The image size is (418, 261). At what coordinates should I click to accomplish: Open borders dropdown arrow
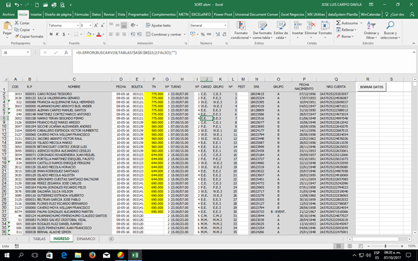pyautogui.click(x=82, y=34)
